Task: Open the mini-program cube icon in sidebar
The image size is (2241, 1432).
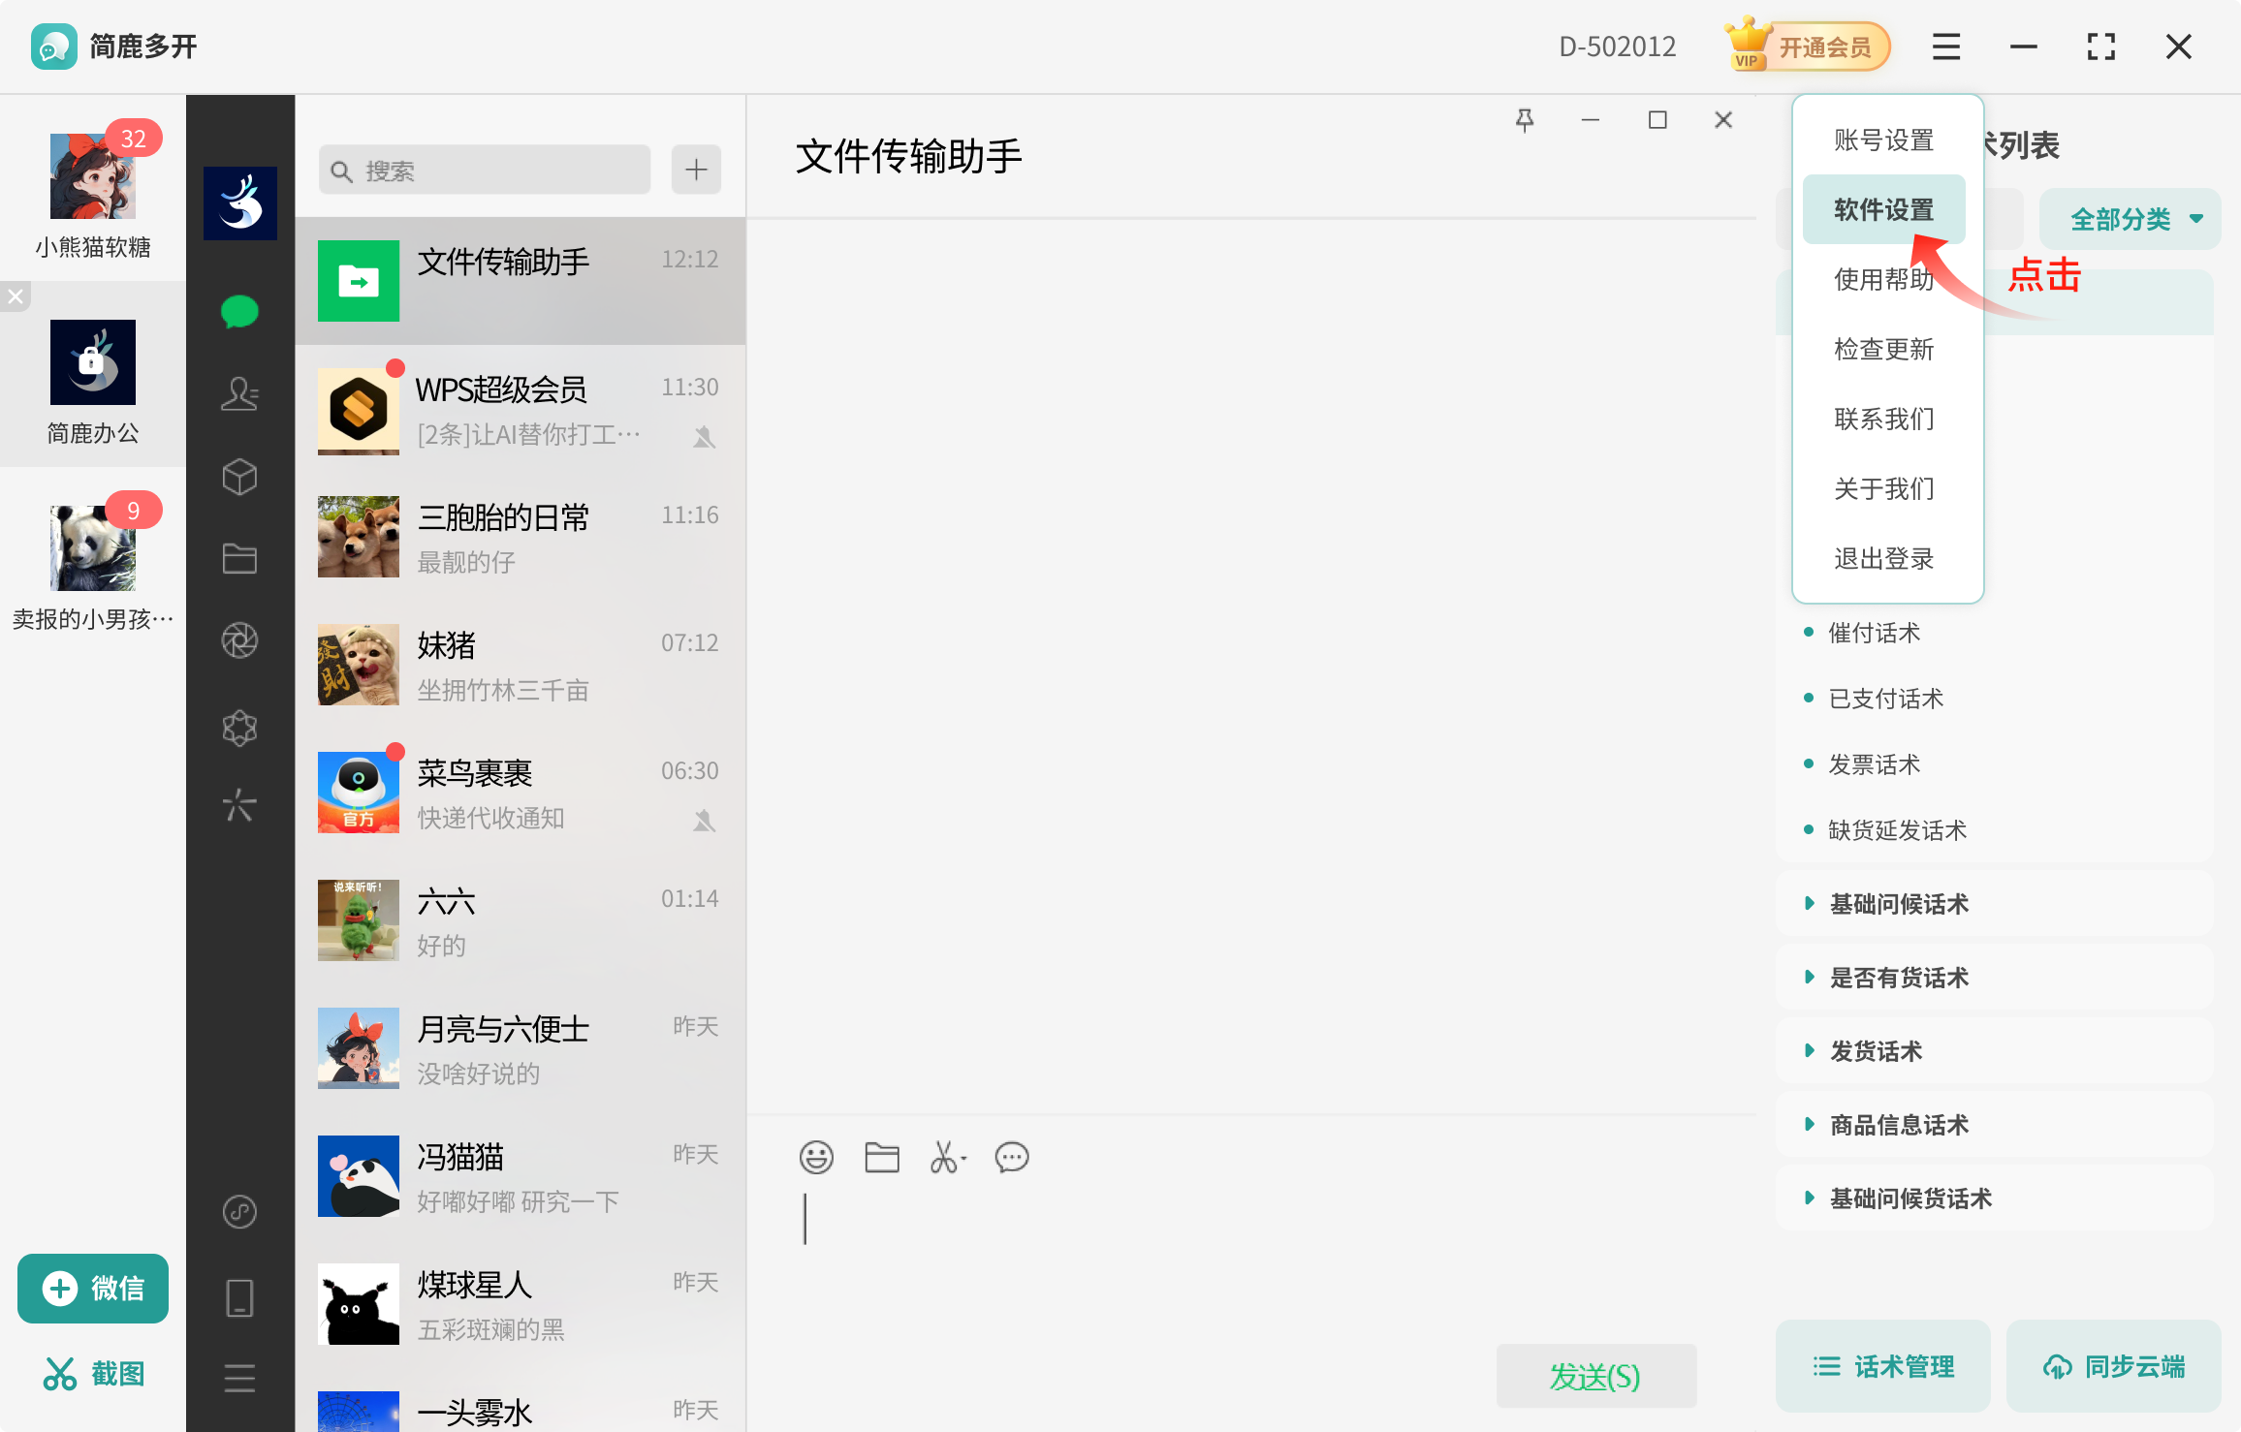Action: [239, 476]
